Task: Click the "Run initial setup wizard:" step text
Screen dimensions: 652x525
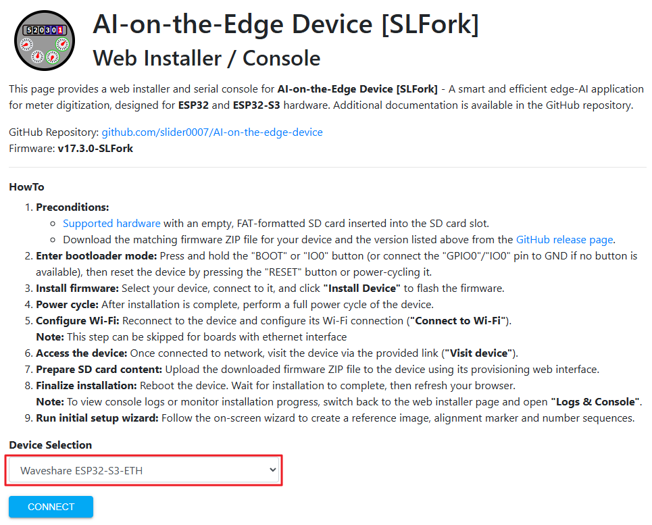Action: [97, 418]
